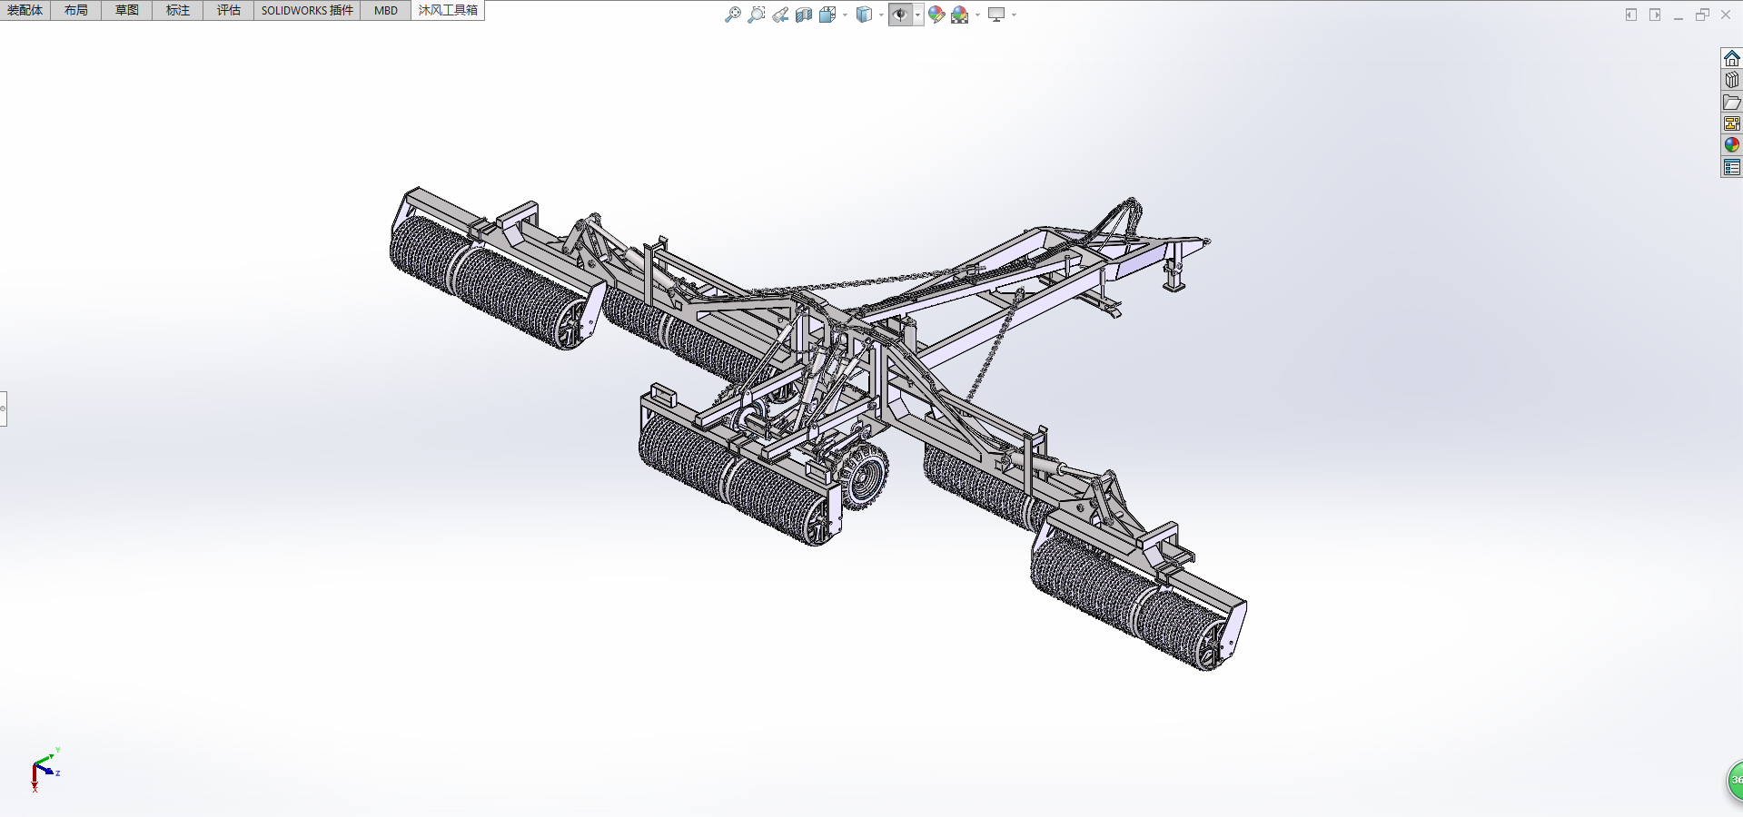Switch to the 草图 tab

(x=127, y=10)
